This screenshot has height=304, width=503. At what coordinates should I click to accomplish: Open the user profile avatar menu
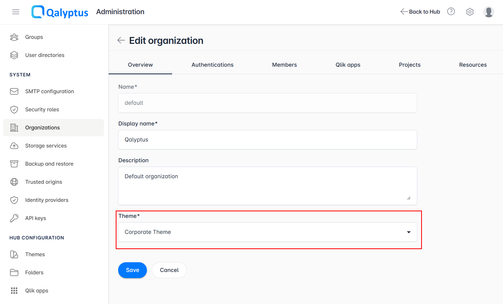[489, 12]
